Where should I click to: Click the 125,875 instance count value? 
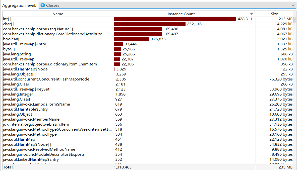click(158, 39)
